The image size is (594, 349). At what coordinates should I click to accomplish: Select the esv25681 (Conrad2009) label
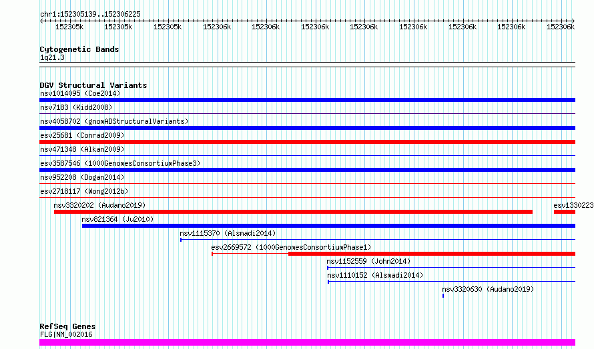pyautogui.click(x=82, y=135)
